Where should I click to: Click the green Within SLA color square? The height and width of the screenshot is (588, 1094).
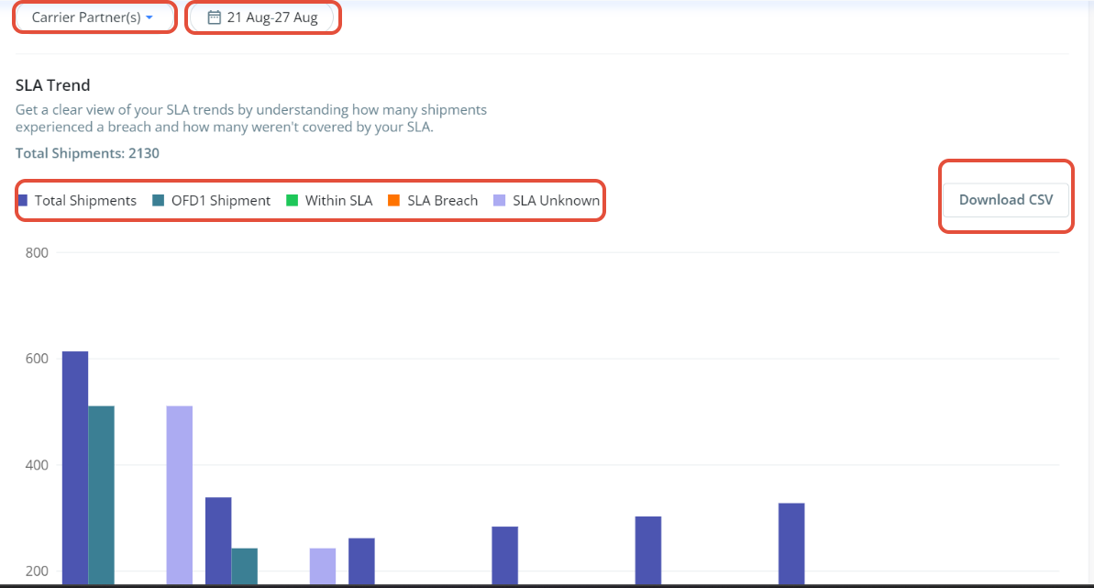293,200
